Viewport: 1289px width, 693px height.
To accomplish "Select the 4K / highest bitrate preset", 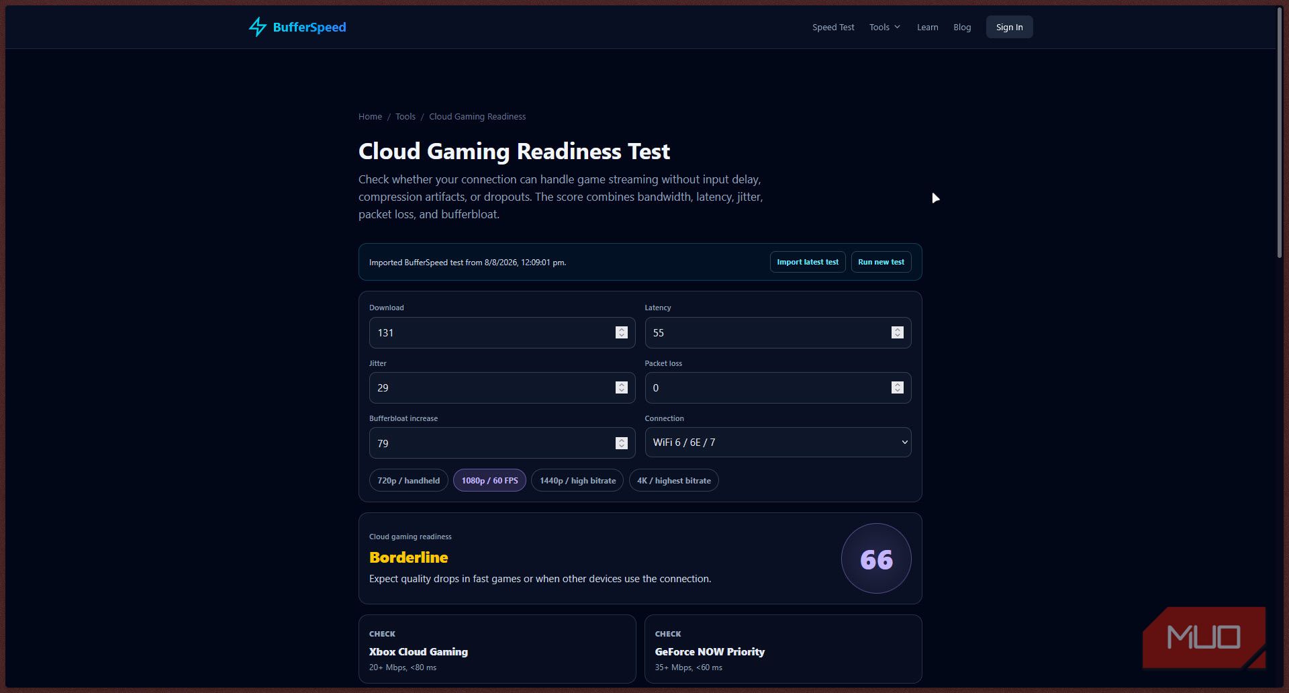I will click(673, 480).
